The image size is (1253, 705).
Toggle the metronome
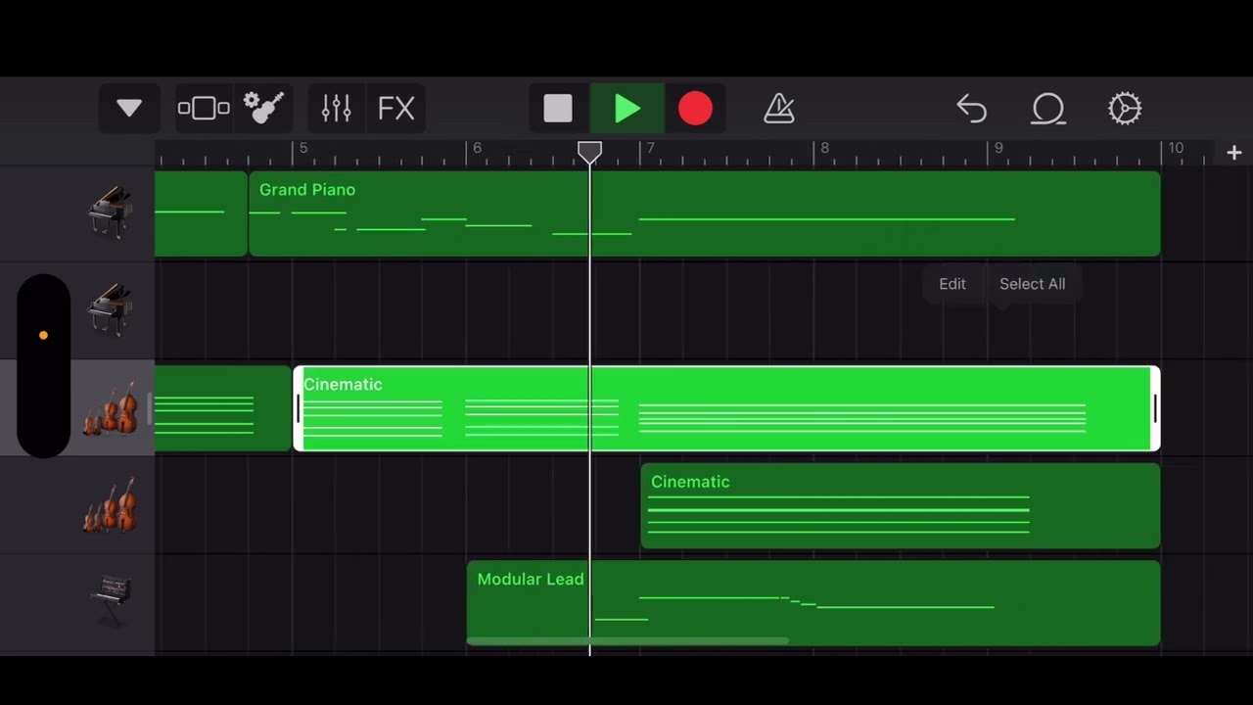779,109
